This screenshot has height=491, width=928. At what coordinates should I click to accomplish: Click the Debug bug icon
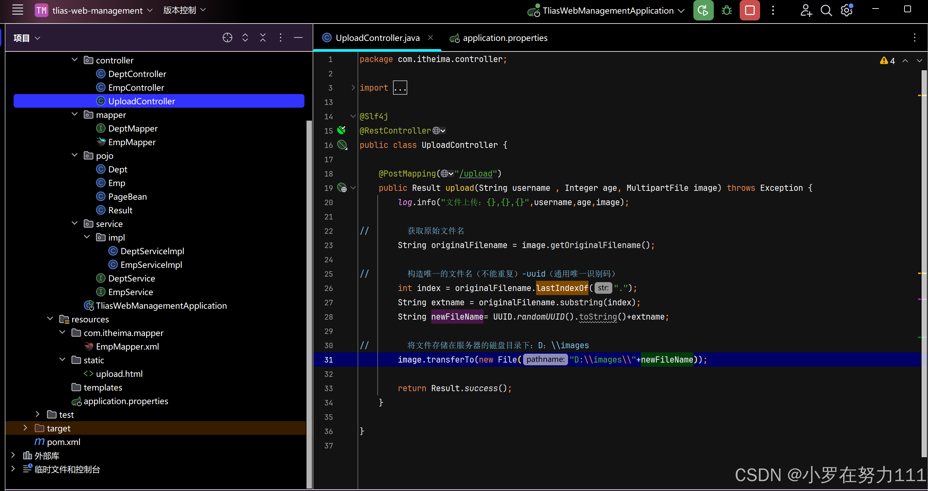[726, 11]
